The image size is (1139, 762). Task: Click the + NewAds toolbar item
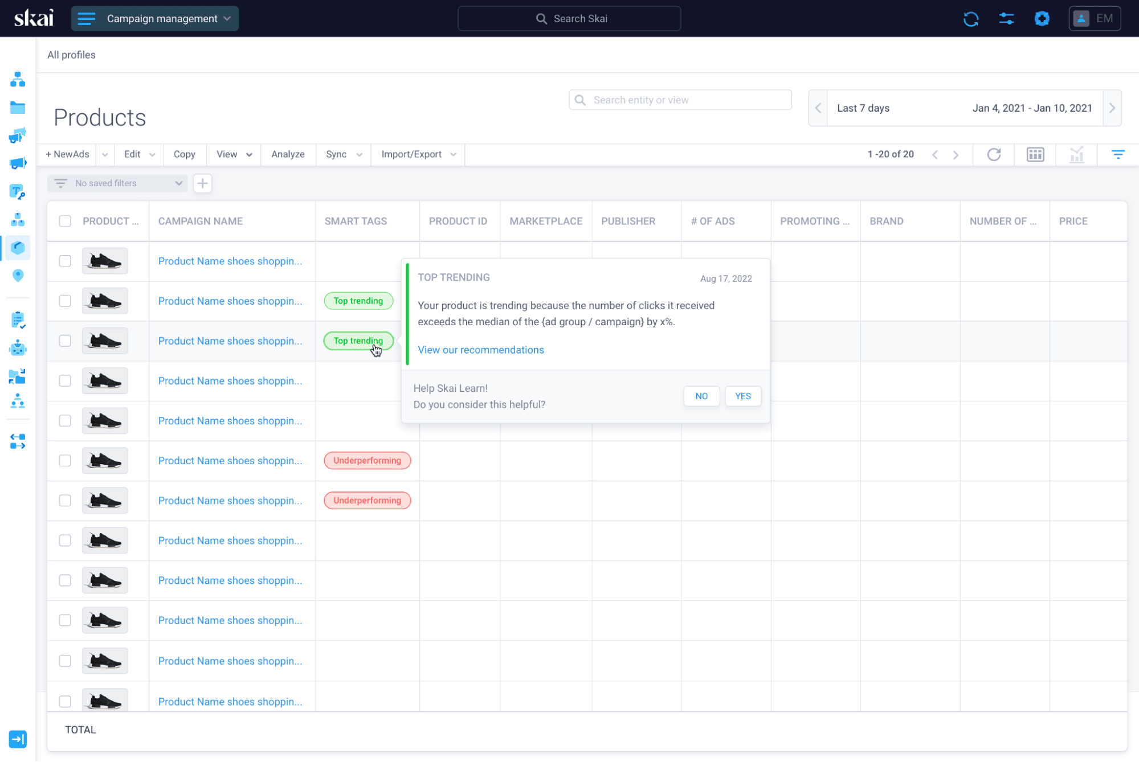(x=67, y=154)
